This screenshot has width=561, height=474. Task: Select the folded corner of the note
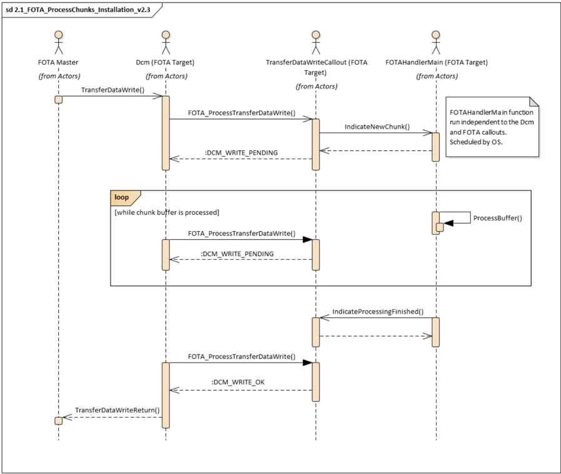tap(534, 102)
